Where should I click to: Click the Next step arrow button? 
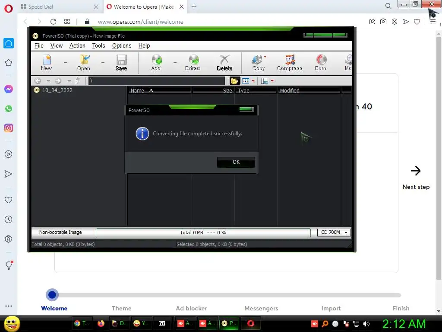(416, 171)
